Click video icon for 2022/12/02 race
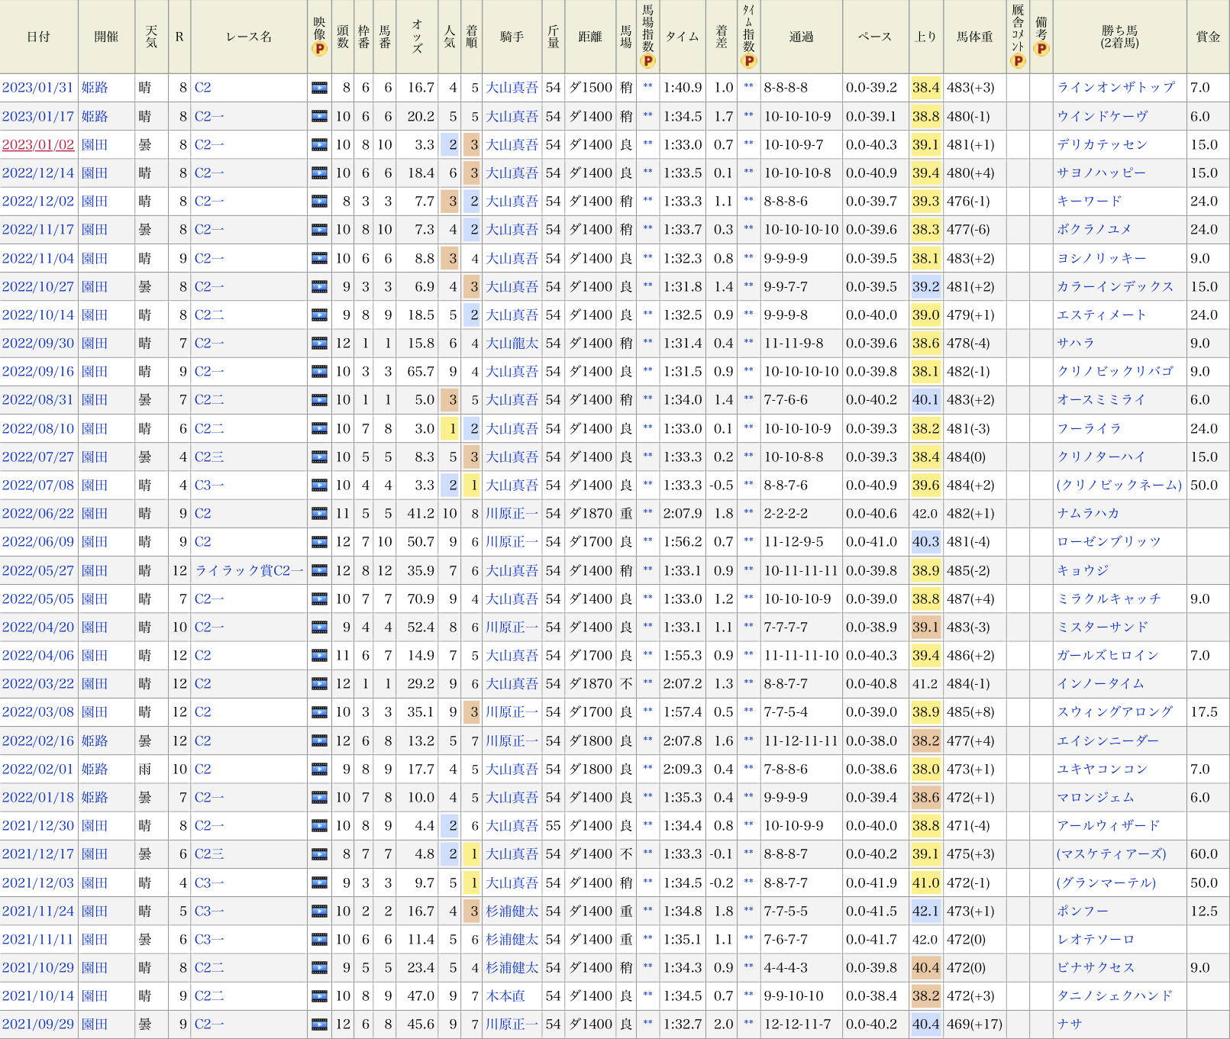The height and width of the screenshot is (1039, 1230). (319, 202)
